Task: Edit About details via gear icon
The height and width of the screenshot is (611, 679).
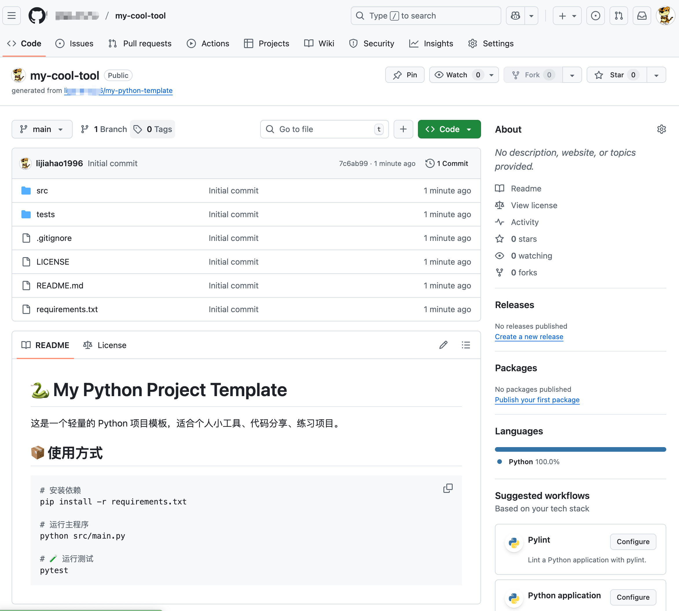Action: click(661, 129)
